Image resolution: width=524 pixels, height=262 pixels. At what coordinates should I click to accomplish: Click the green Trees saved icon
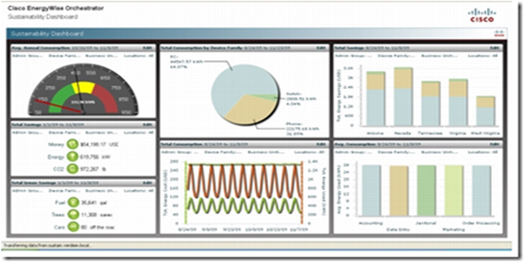click(72, 214)
